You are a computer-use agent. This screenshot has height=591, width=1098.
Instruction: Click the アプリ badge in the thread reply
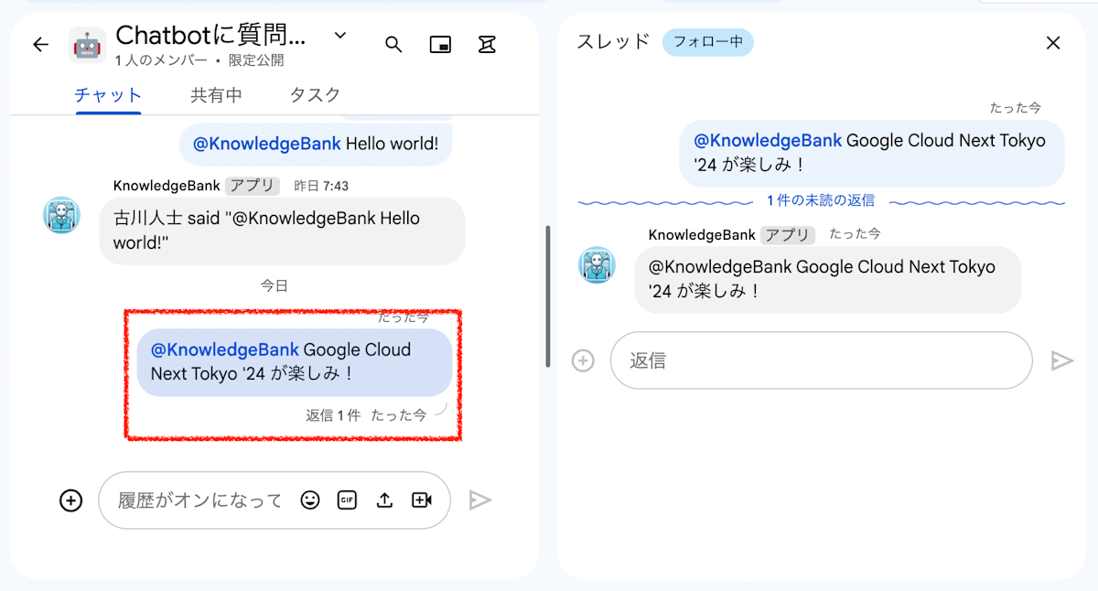click(x=788, y=235)
